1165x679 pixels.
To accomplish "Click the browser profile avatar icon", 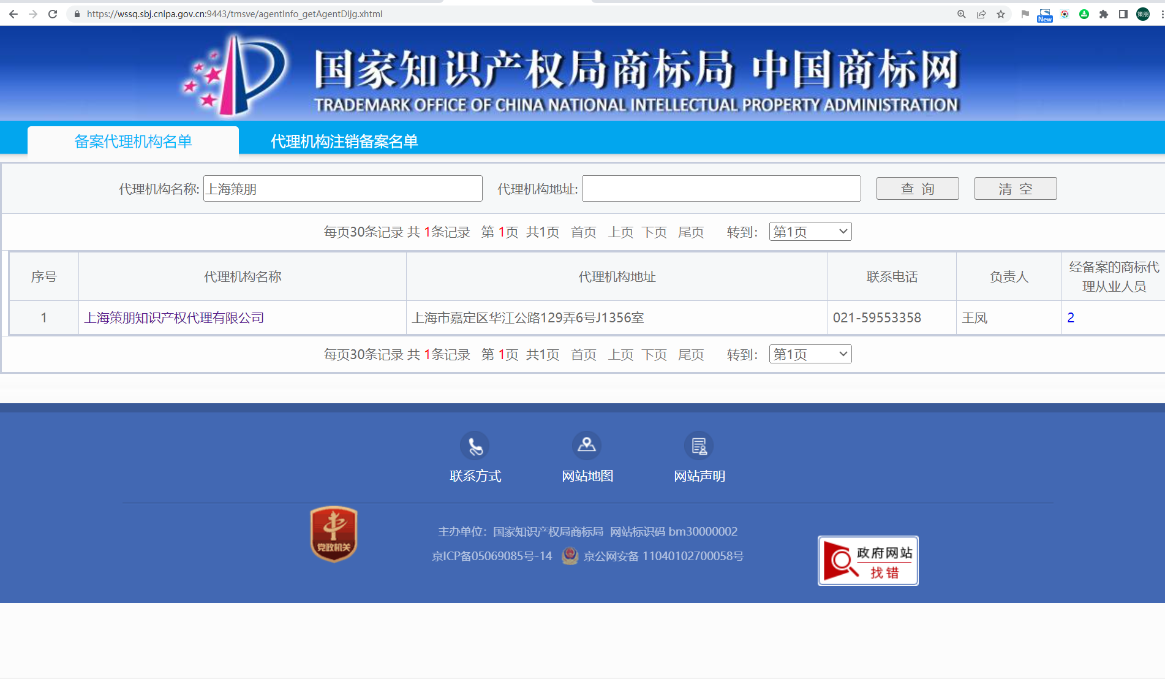I will coord(1142,13).
